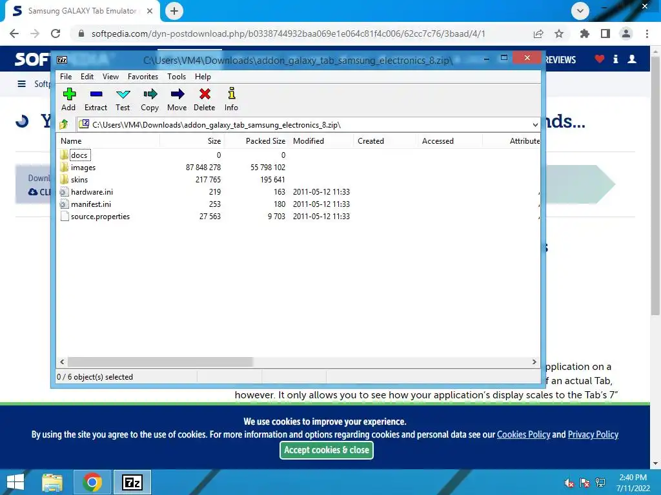Open the Help menu in 7-Zip
The height and width of the screenshot is (495, 661).
click(x=203, y=77)
